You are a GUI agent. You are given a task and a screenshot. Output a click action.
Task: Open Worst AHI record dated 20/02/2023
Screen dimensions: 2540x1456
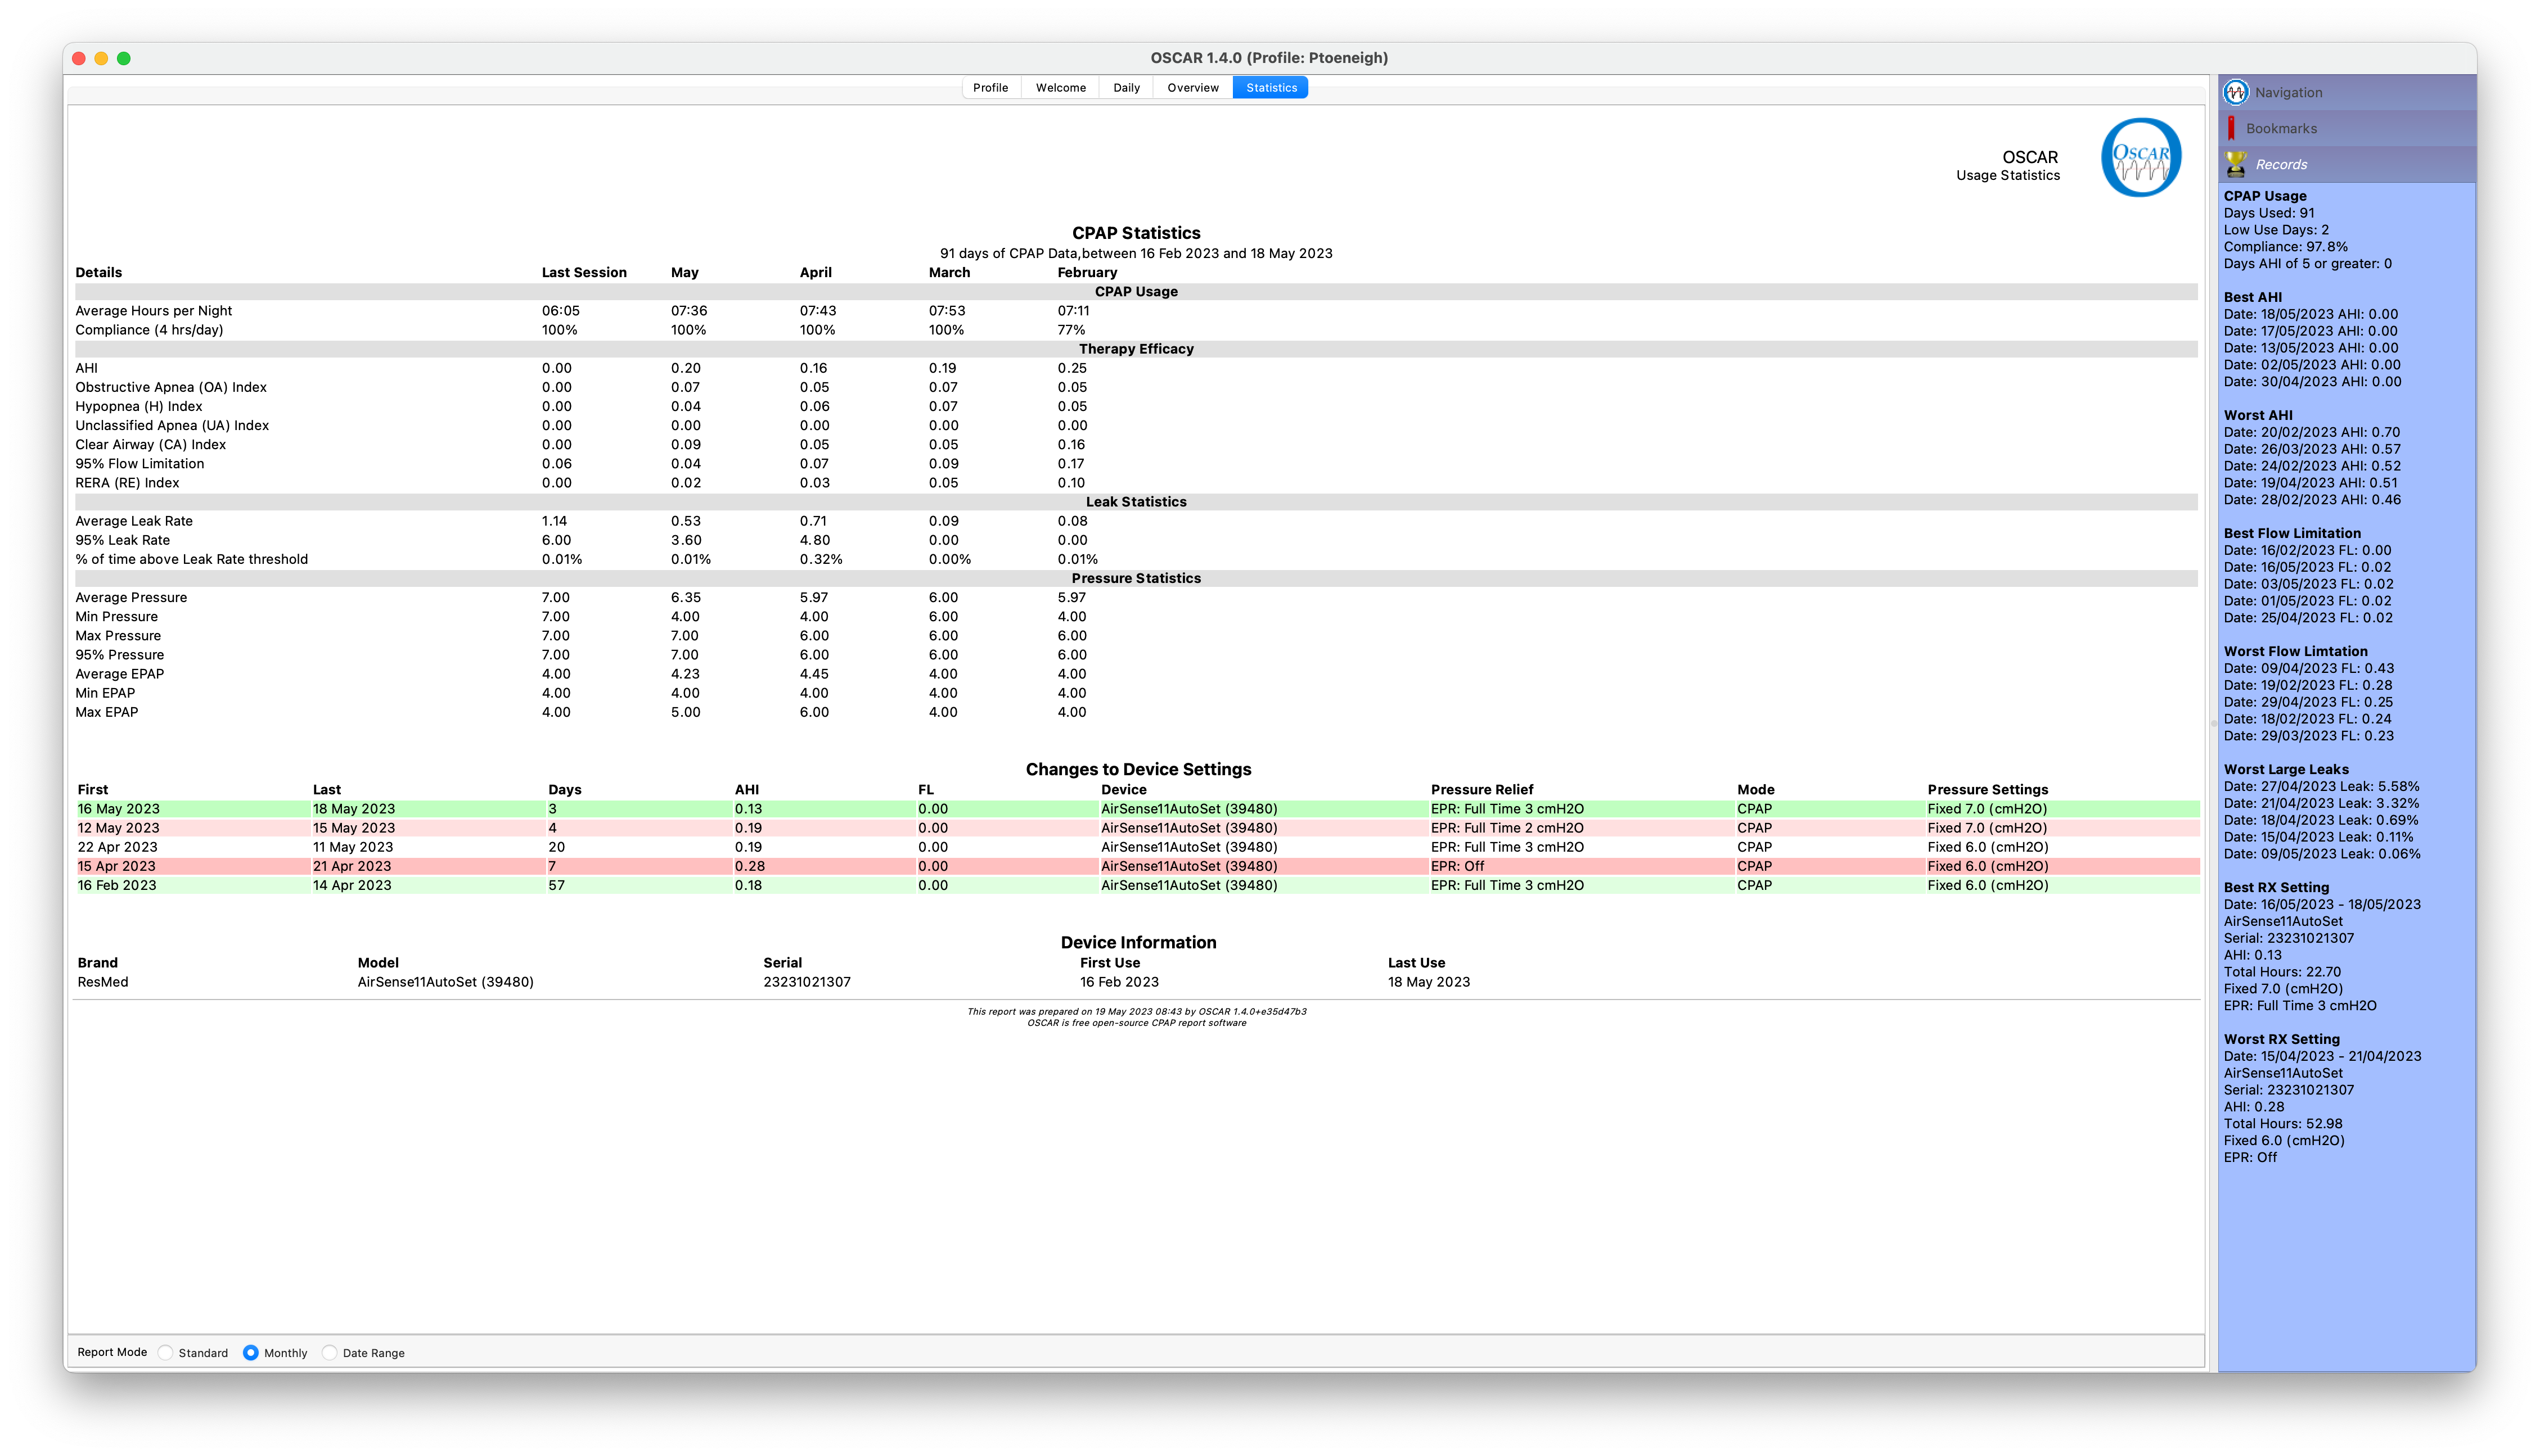coord(2311,432)
